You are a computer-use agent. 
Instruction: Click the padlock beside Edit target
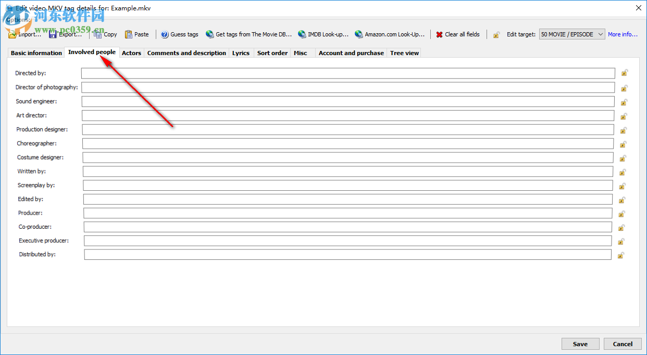click(496, 34)
